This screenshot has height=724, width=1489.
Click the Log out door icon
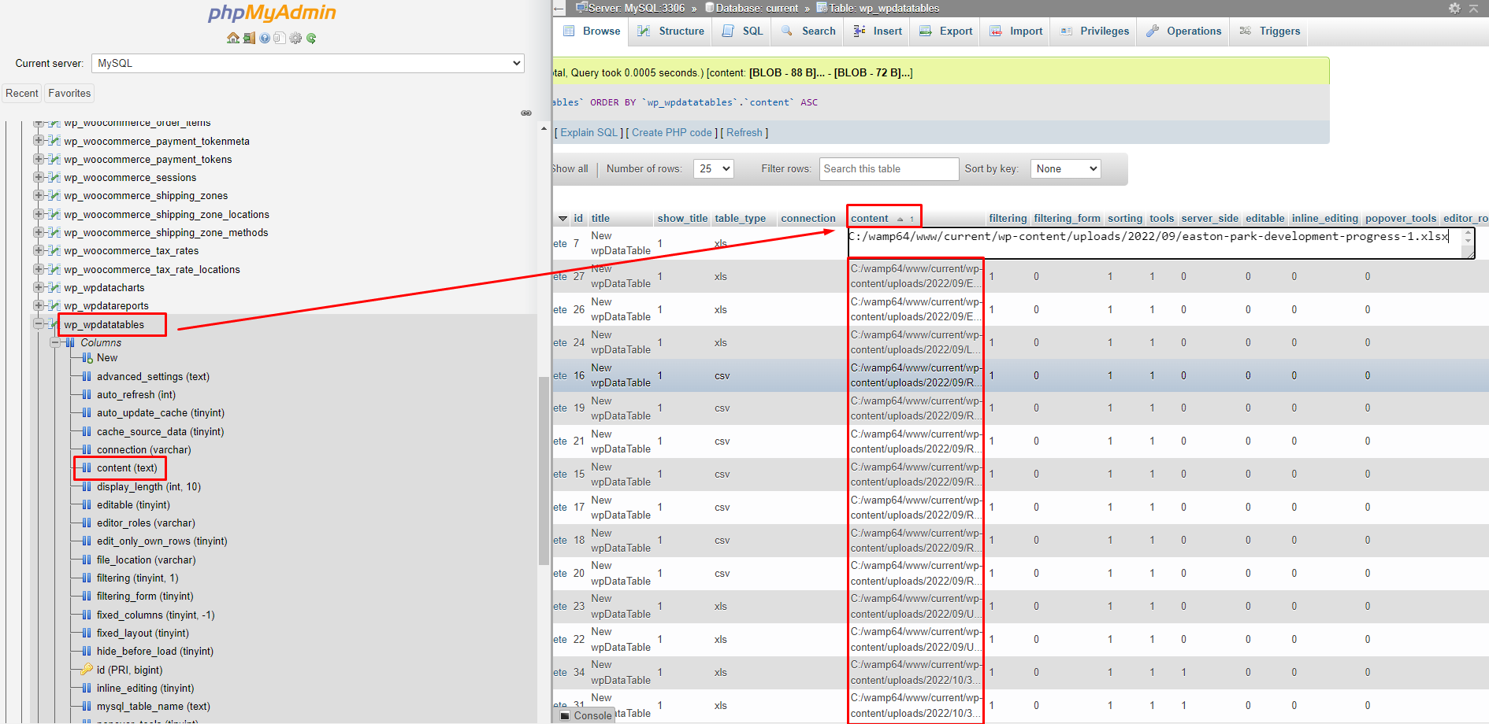tap(249, 38)
